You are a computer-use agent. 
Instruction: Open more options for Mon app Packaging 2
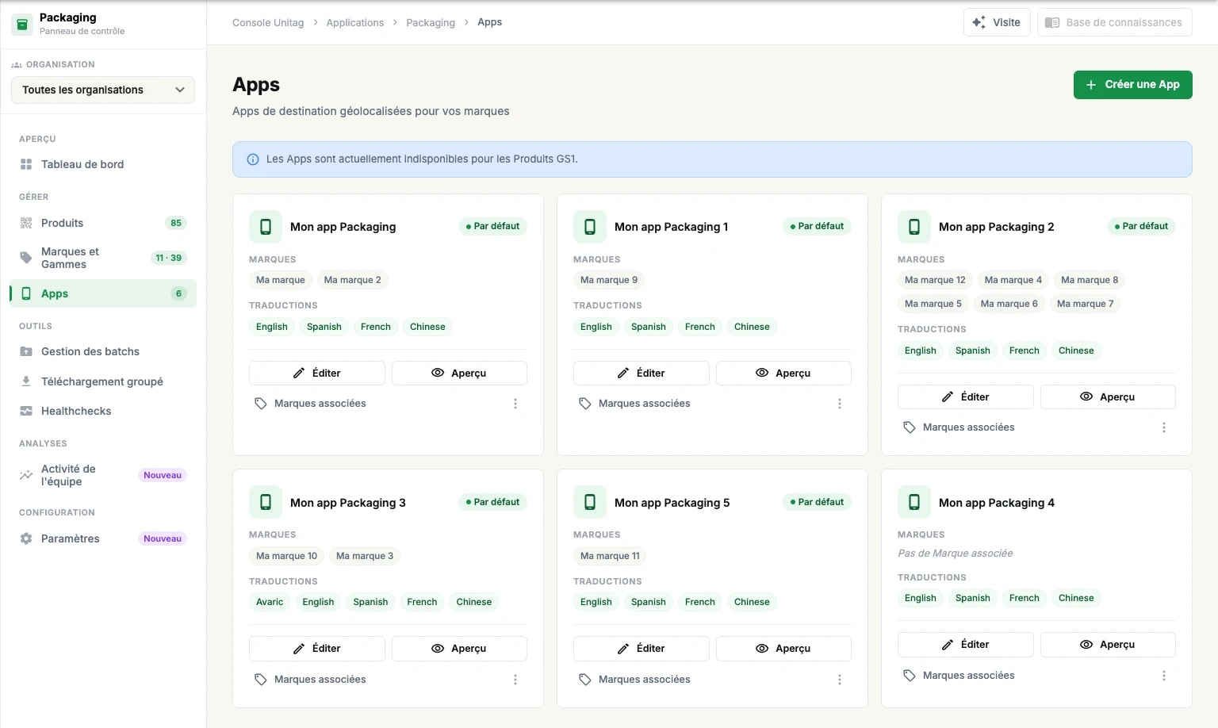1164,427
